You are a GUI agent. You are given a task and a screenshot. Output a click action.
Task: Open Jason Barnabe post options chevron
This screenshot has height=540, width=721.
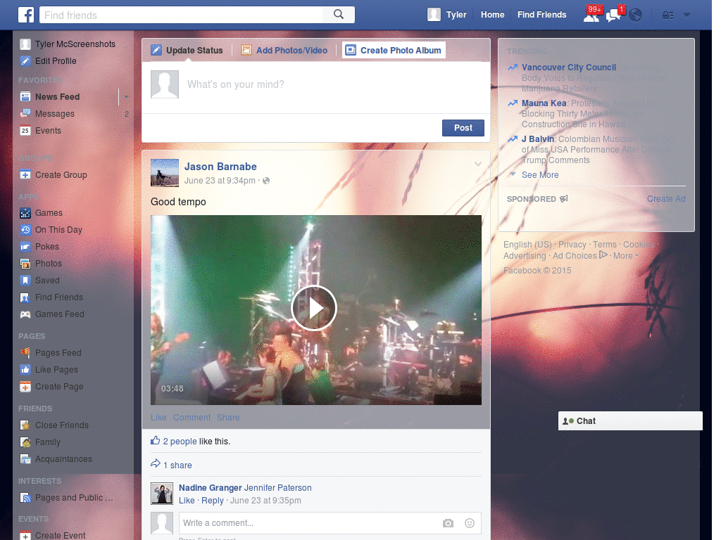click(478, 164)
